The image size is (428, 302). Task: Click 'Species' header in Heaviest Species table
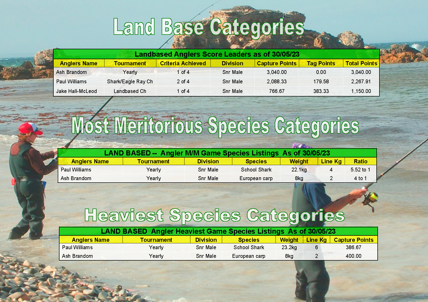tap(249, 240)
